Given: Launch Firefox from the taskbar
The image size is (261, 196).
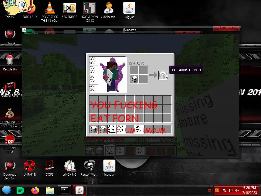Looking at the screenshot, I should click(x=35, y=190).
